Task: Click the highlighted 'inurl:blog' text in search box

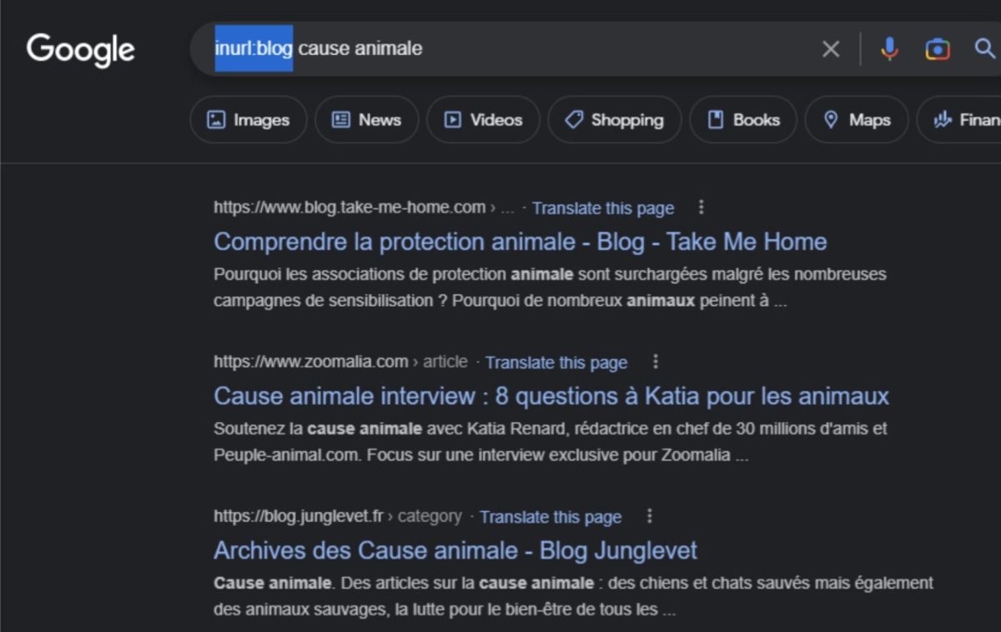Action: click(254, 48)
